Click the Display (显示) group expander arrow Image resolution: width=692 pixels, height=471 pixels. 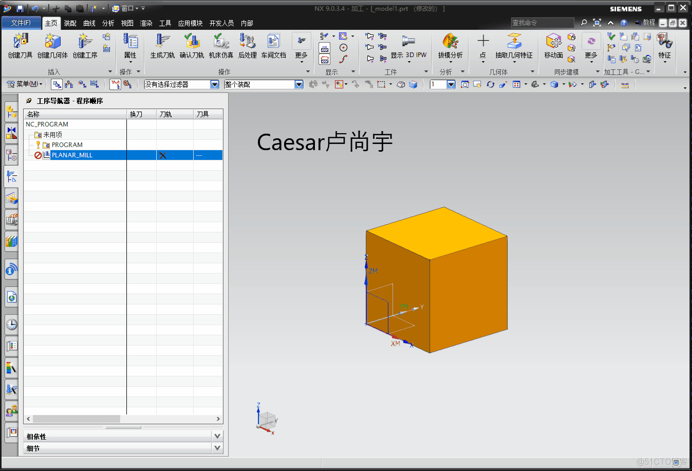[353, 71]
